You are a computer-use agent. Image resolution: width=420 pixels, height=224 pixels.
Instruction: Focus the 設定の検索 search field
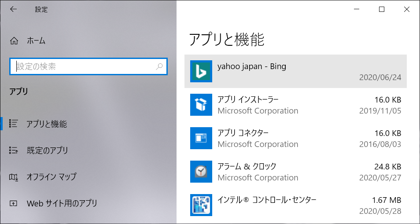88,66
